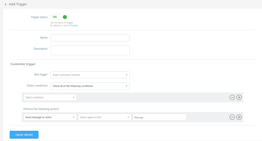Screen dimensions: 262x141
Task: Add another action row with plus icon
Action: tap(239, 117)
